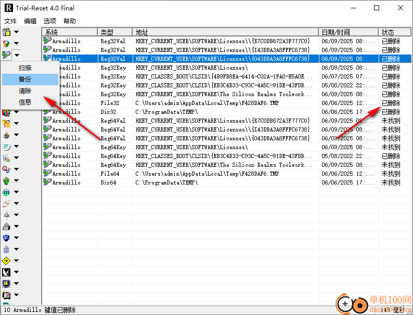The width and height of the screenshot is (413, 315).
Task: Open the 编辑 menu
Action: click(x=30, y=21)
